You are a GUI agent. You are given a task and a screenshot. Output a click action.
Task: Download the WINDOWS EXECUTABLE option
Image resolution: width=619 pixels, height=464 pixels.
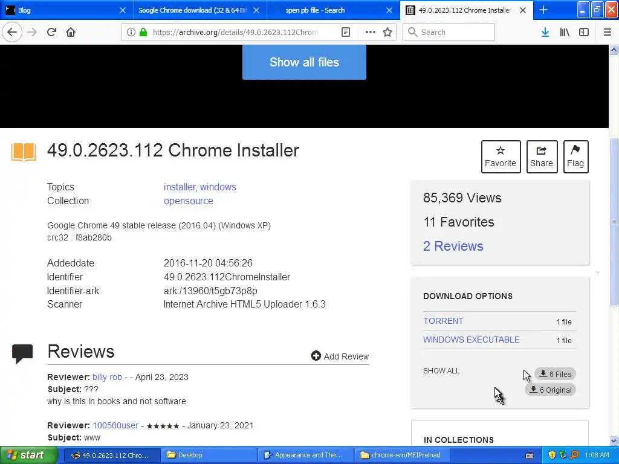click(472, 340)
